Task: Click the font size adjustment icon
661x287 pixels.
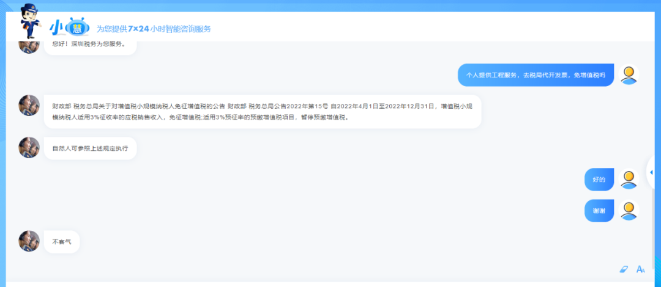Action: (x=641, y=269)
